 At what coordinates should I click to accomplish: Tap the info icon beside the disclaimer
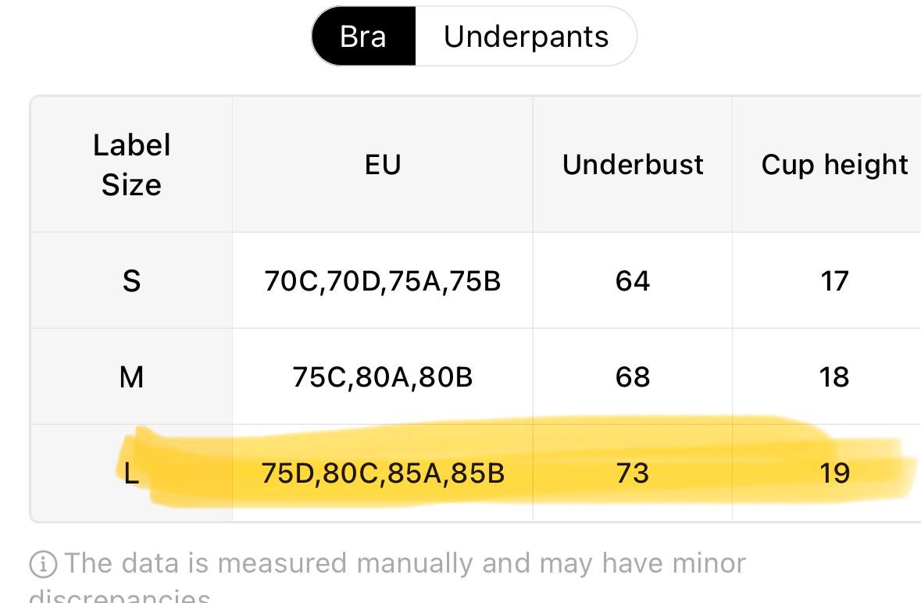44,564
